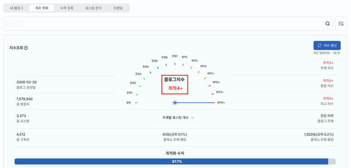
Task: Open the list search filter icon
Action: tap(341, 24)
